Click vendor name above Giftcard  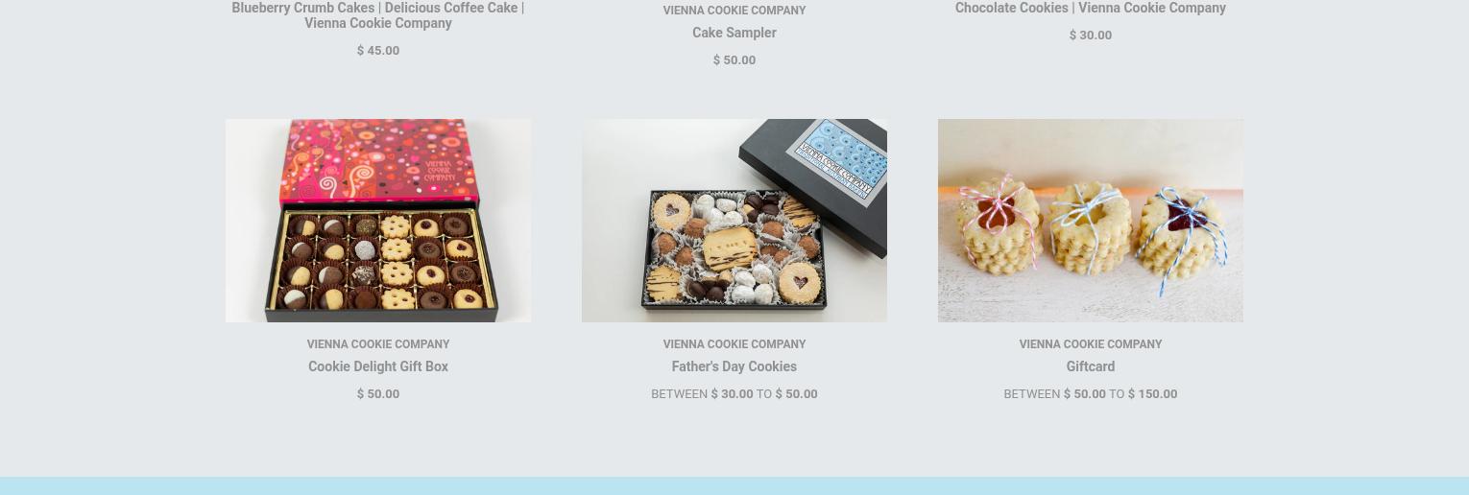point(1091,344)
